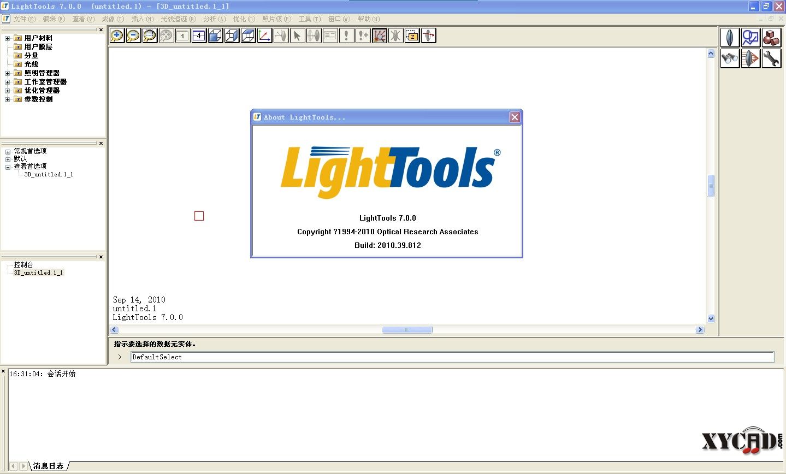Open the 编辑(E) menu
The height and width of the screenshot is (474, 786).
point(54,19)
